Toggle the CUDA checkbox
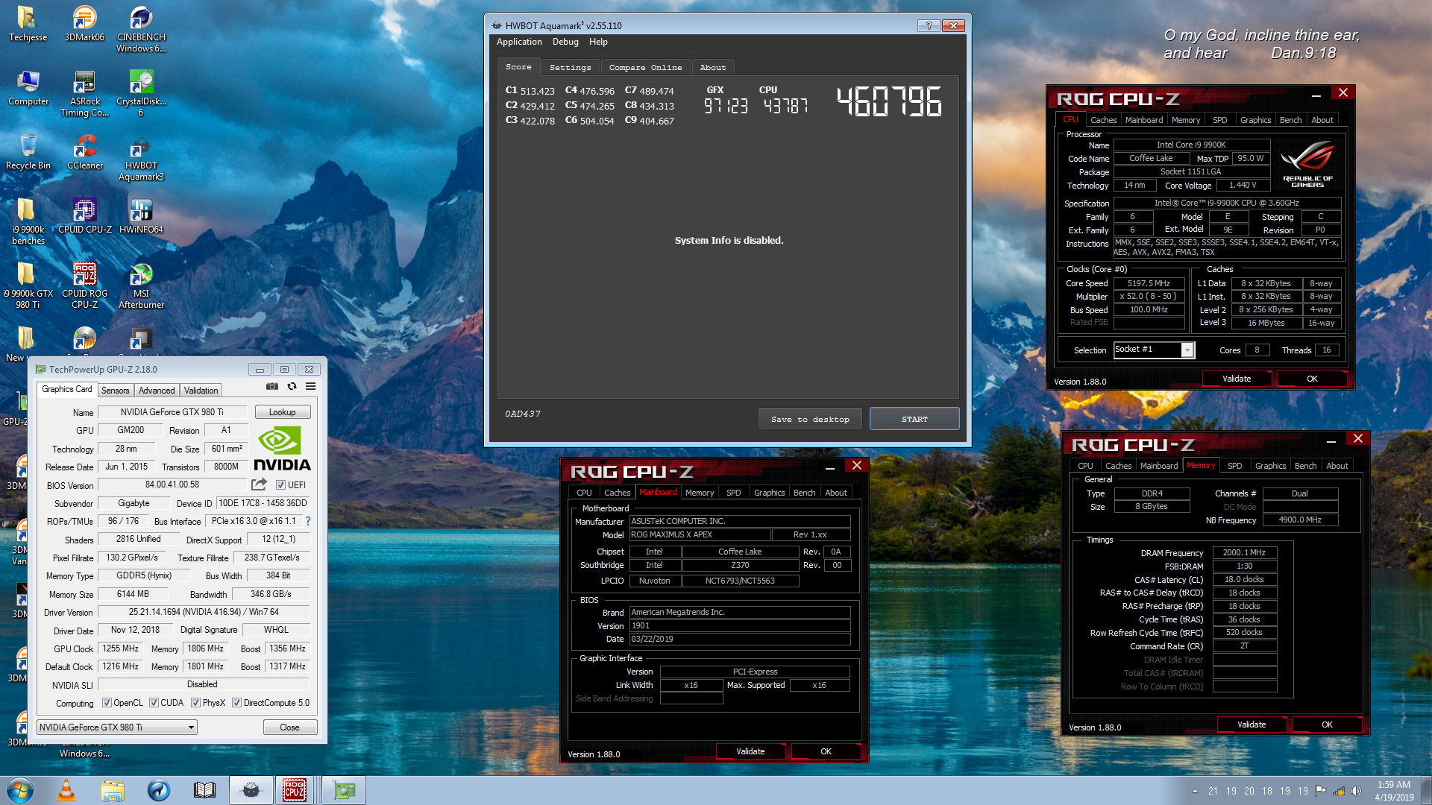This screenshot has width=1432, height=805. (x=154, y=703)
